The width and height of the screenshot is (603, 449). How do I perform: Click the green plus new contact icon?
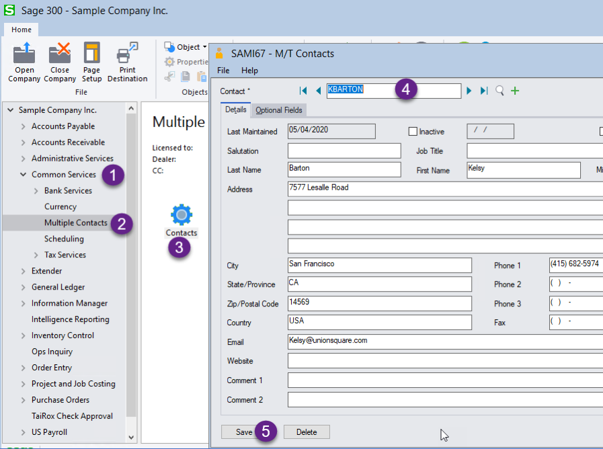515,91
